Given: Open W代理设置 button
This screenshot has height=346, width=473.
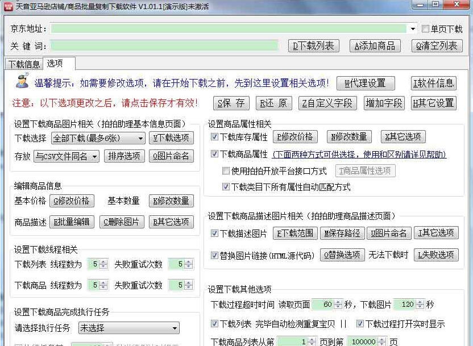Looking at the screenshot, I should click(x=366, y=83).
